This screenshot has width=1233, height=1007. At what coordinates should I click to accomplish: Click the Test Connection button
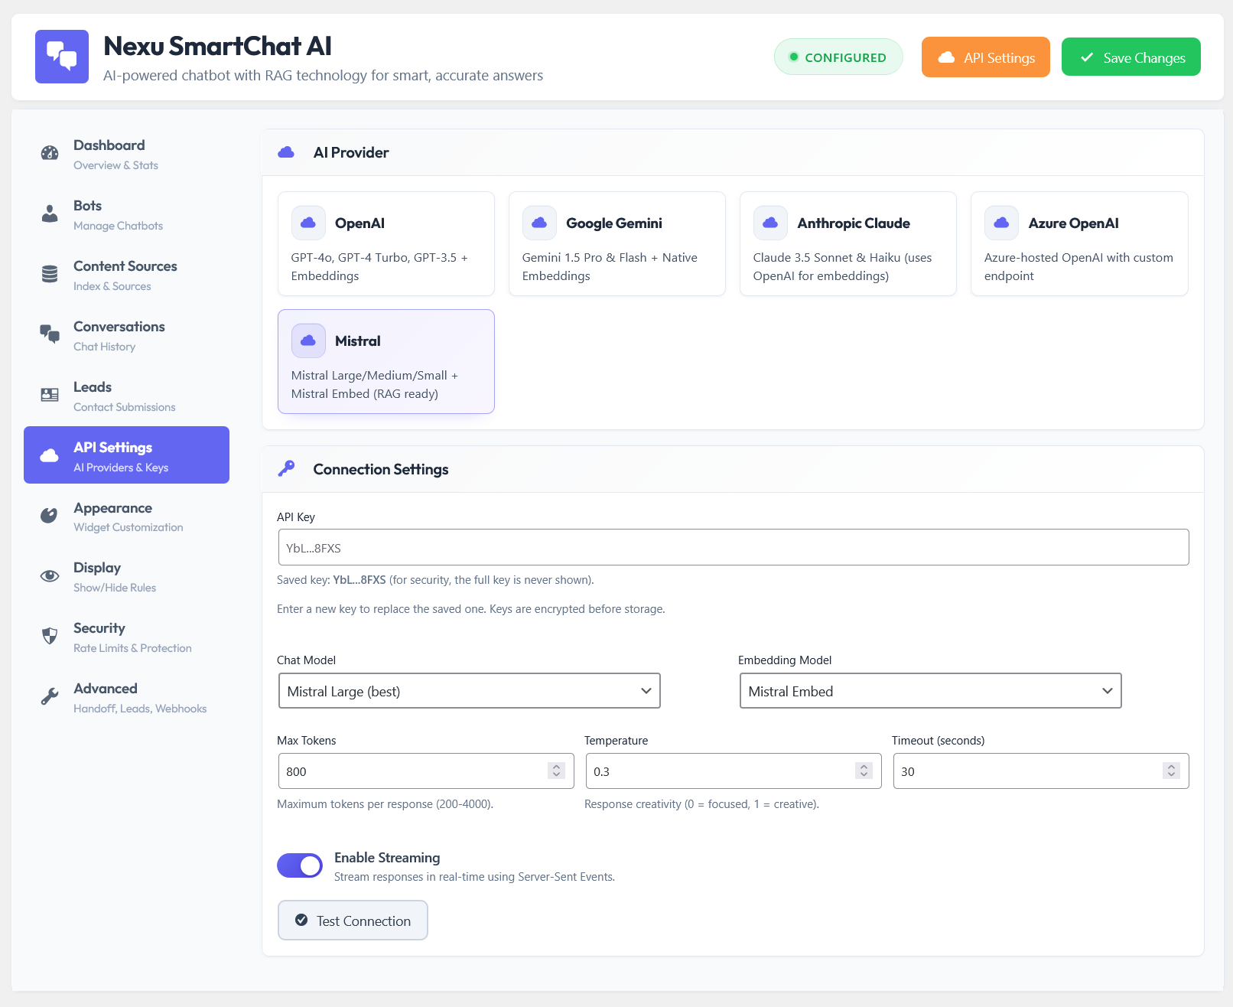point(353,920)
